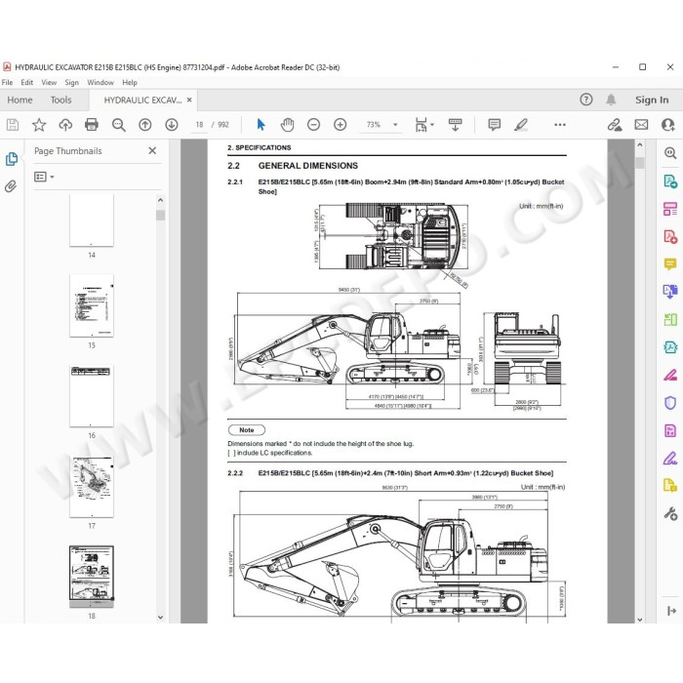Open the Comment tool in right pane
The height and width of the screenshot is (683, 683).
[x=670, y=264]
